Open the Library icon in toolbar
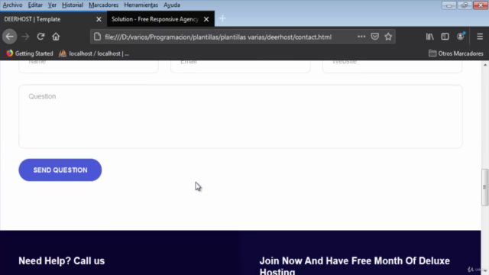The image size is (489, 275). [429, 37]
